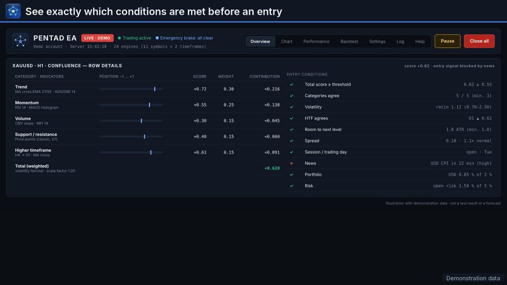
Task: Click the green Trading active status dot
Action: coord(119,38)
